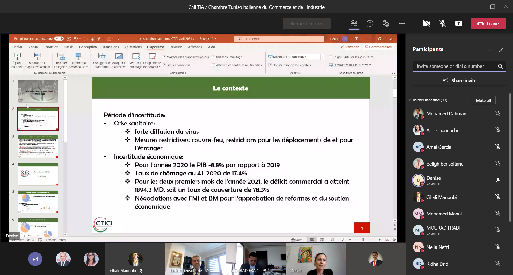
Task: Click the undo arrow in PowerPoint
Action: tap(76, 39)
